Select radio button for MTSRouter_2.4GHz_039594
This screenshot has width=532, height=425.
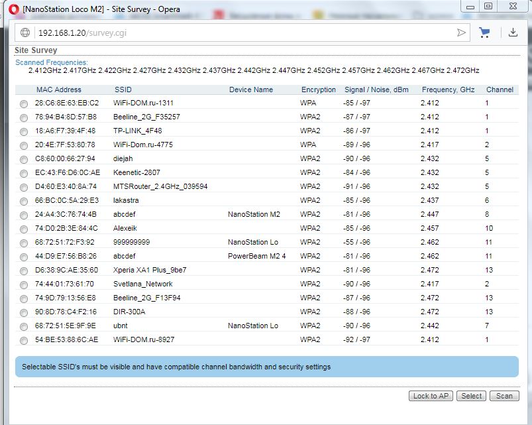24,188
